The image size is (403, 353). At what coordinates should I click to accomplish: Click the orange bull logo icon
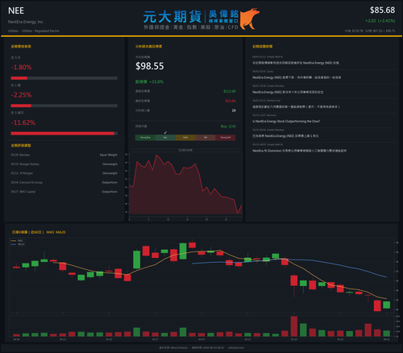coord(250,19)
